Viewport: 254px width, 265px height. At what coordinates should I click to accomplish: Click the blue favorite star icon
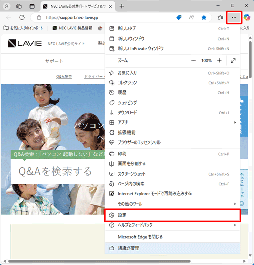(x=204, y=17)
